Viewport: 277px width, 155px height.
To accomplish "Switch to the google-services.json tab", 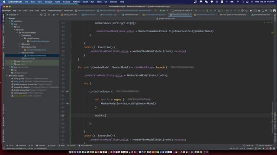I will coord(166,19).
